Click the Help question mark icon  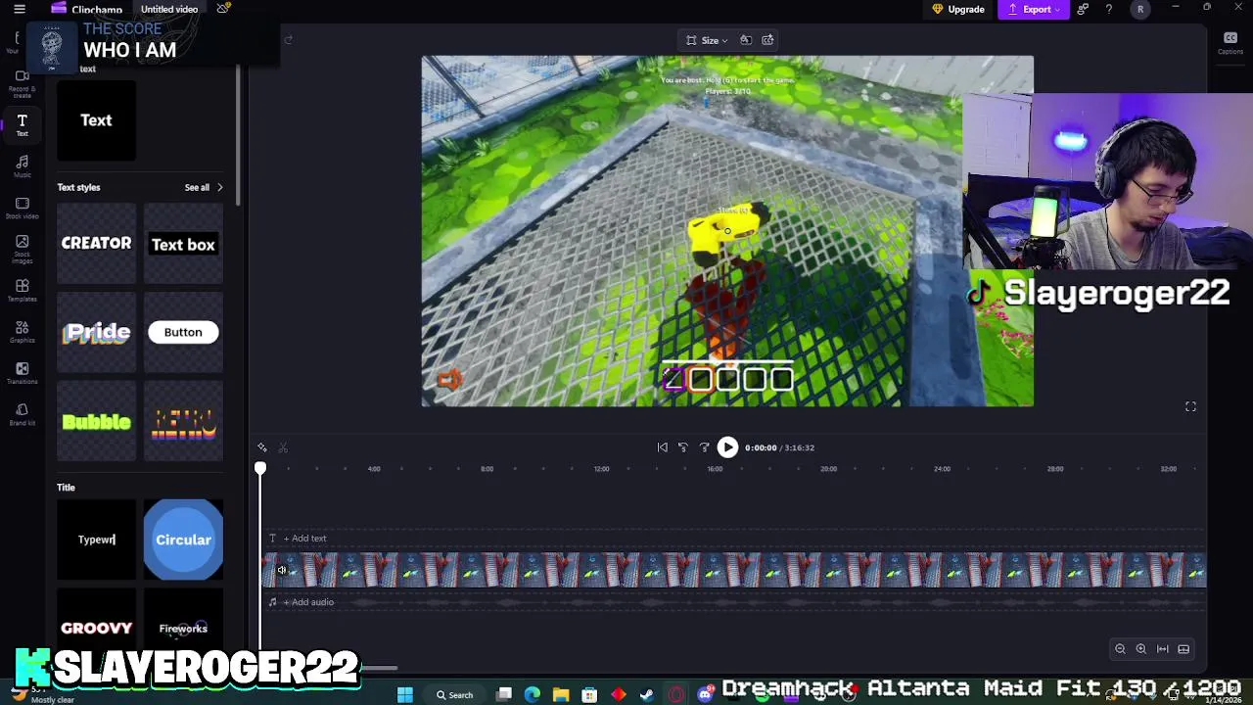(x=1108, y=9)
